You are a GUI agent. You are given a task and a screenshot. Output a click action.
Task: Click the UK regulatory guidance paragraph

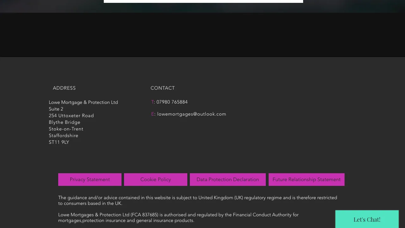tap(197, 200)
